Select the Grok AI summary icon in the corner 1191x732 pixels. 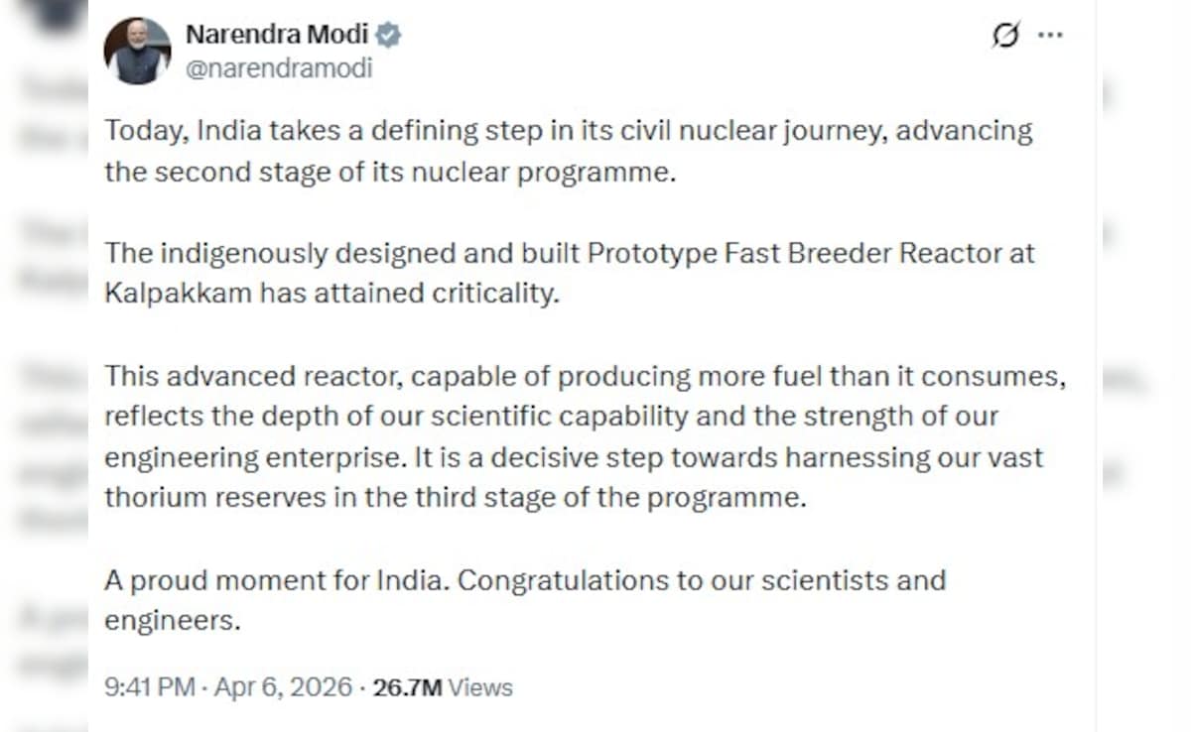coord(1005,34)
